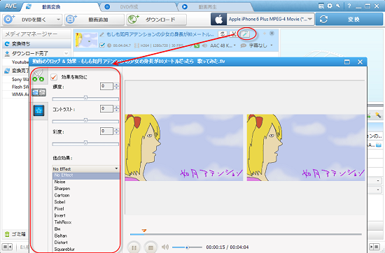385x253 pixels.
Task: Click the magic wand effects icon
Action: pyautogui.click(x=245, y=34)
